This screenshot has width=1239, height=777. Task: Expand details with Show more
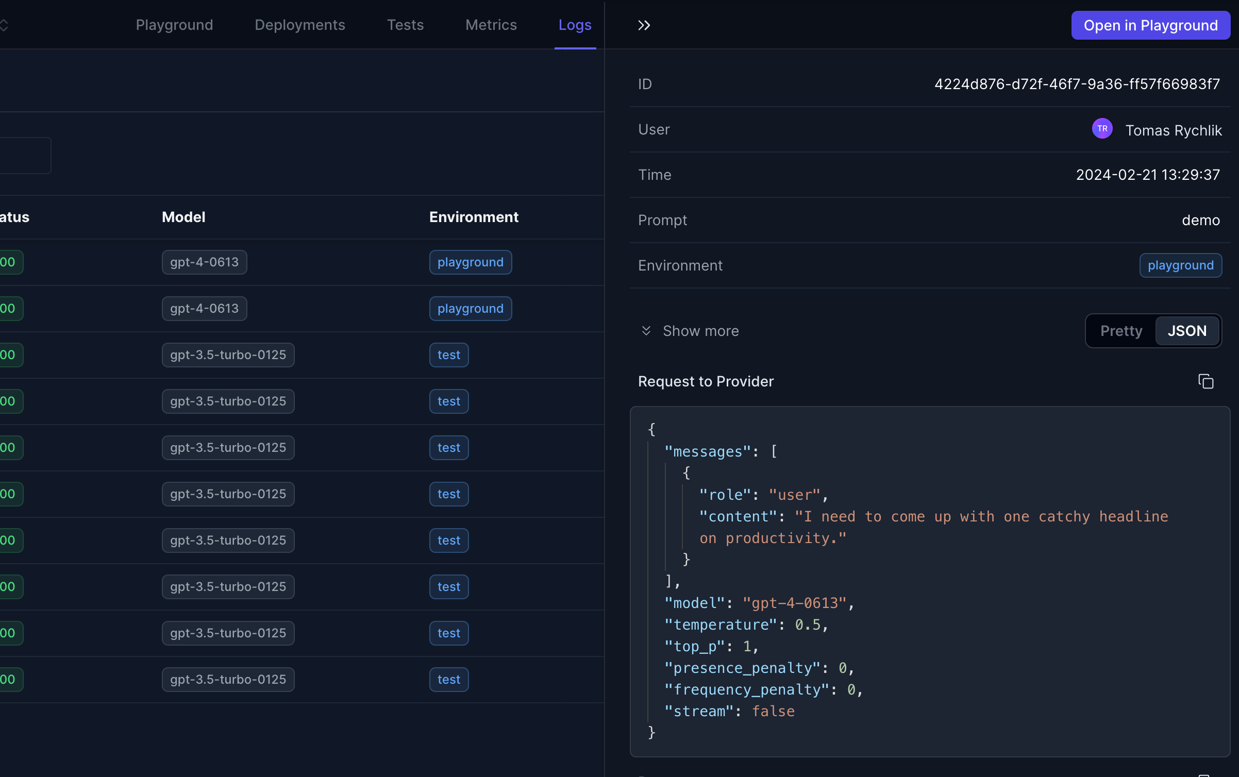pyautogui.click(x=690, y=331)
